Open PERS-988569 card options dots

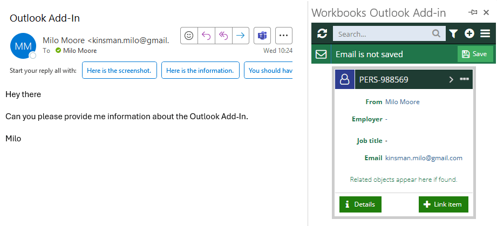click(x=465, y=79)
